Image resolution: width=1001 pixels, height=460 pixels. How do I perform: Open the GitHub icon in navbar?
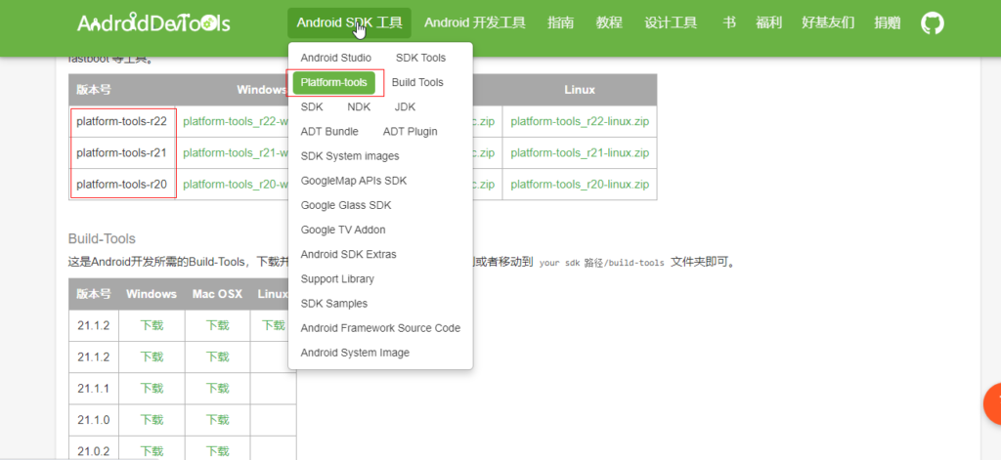933,22
